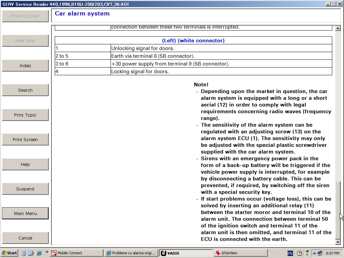
Task: Click Print Topic in sidebar
Action: click(x=25, y=115)
